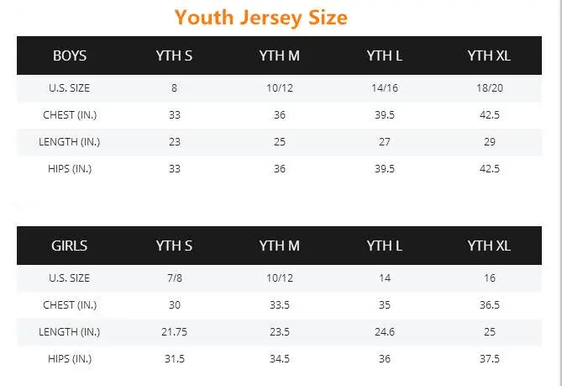Select the GIRLS table header
Screen dimensions: 562x386
69,246
